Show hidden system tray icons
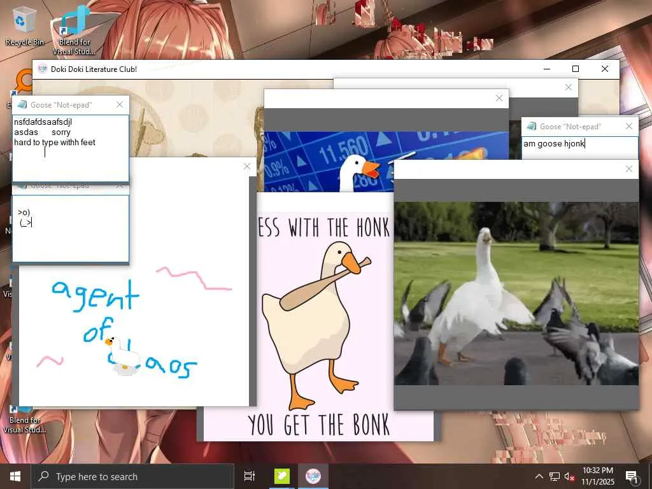Viewport: 652px width, 489px height. [x=539, y=476]
